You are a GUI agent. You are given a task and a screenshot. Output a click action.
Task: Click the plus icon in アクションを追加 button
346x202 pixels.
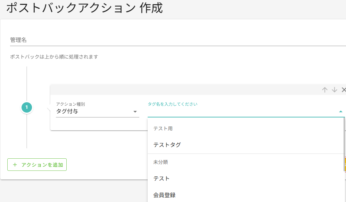[x=14, y=165]
